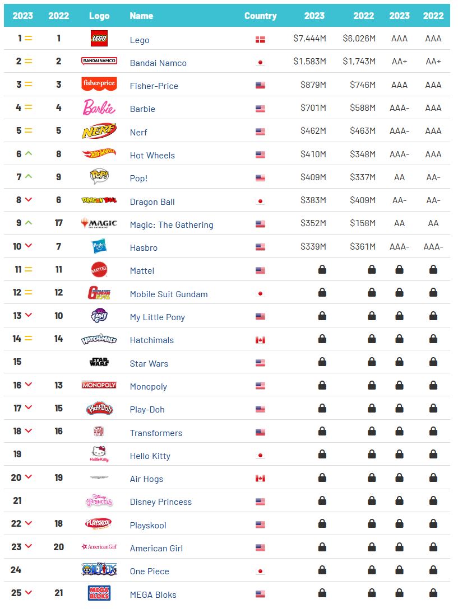
Task: Click the Canada flag beside Hatchimals
Action: [x=260, y=340]
